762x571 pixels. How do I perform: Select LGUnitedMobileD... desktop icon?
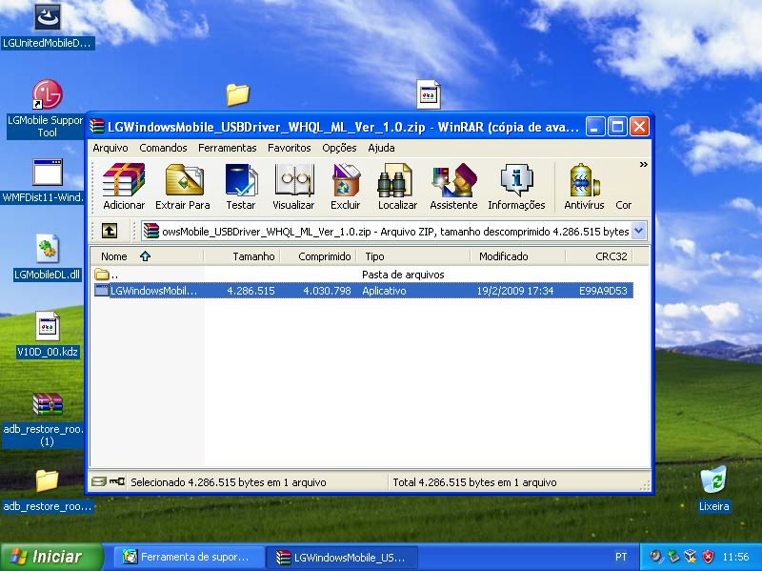coord(47,26)
